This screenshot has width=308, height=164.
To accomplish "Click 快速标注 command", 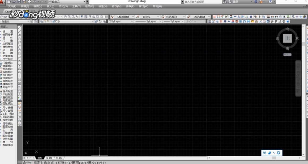I will [x=8, y=78].
